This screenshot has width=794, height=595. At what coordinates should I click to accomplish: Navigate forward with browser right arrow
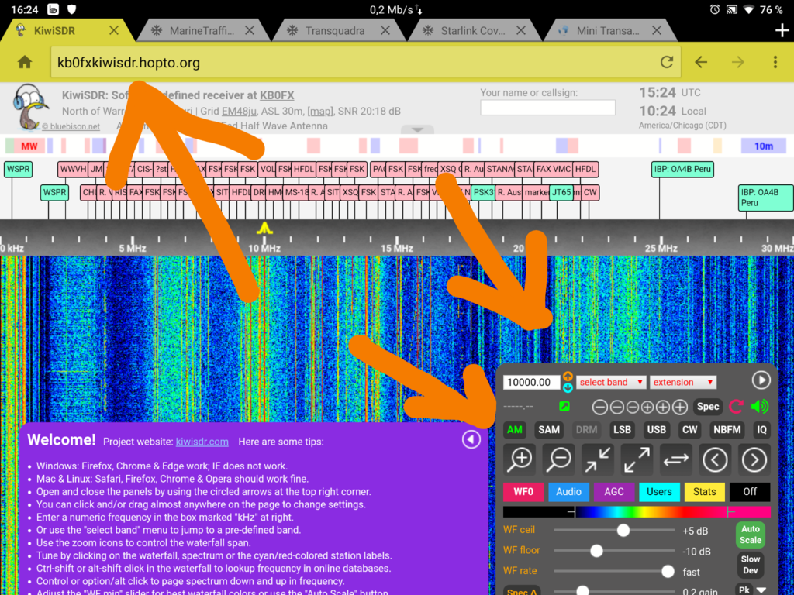click(x=738, y=62)
